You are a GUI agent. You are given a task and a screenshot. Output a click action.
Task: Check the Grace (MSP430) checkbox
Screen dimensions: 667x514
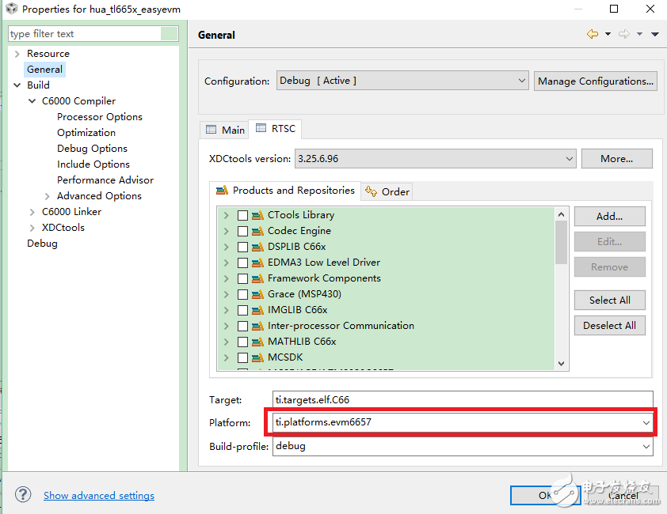pyautogui.click(x=242, y=294)
